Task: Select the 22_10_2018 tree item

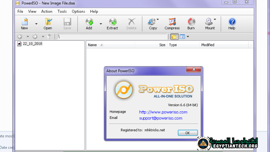Action: pyautogui.click(x=32, y=44)
